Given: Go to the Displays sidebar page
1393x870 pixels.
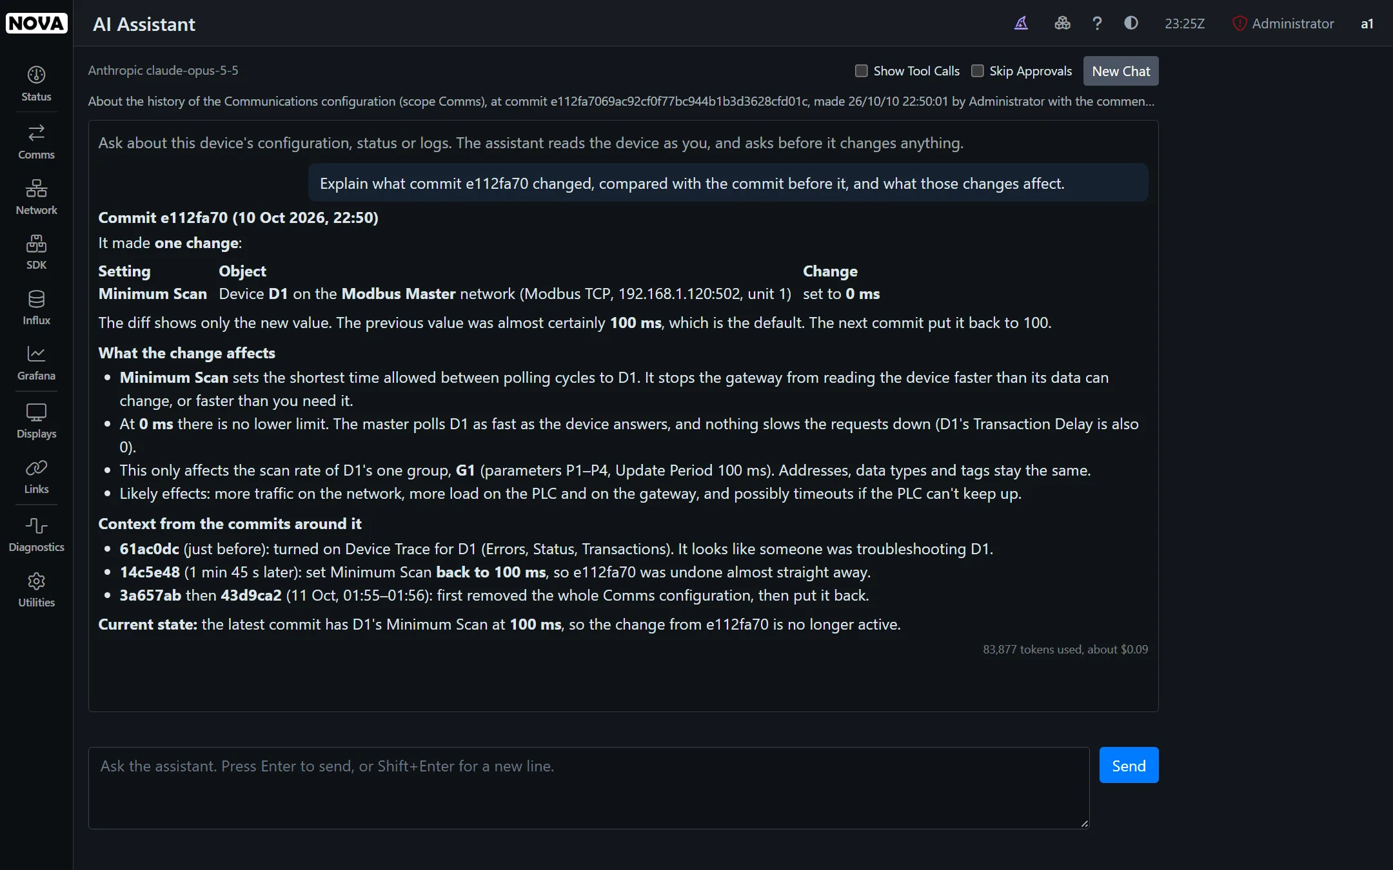Looking at the screenshot, I should coord(36,421).
